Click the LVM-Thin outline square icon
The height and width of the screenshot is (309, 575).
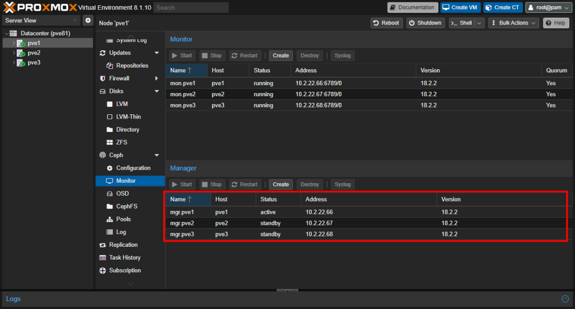click(110, 117)
